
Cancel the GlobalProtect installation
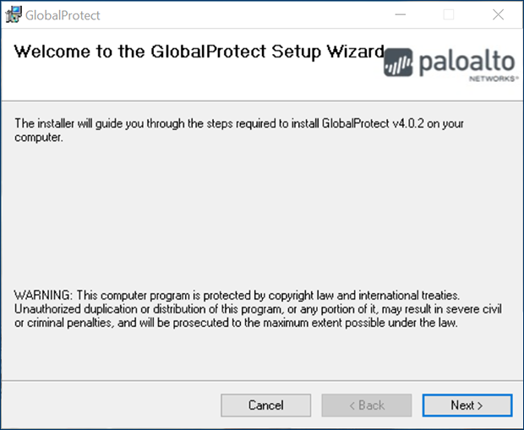[x=265, y=406]
